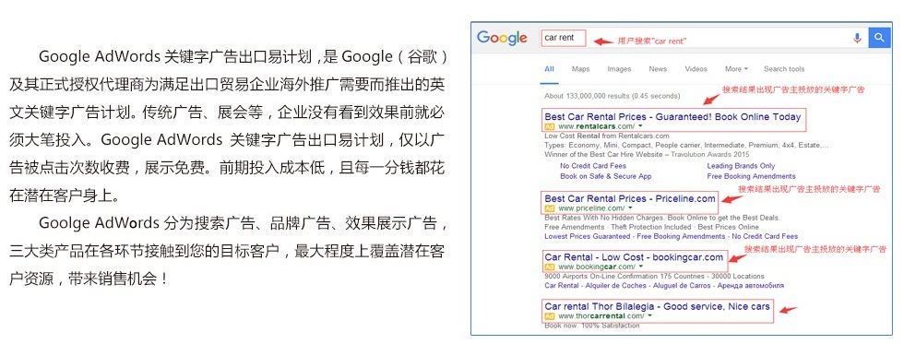Switch to the Maps tab

point(580,68)
